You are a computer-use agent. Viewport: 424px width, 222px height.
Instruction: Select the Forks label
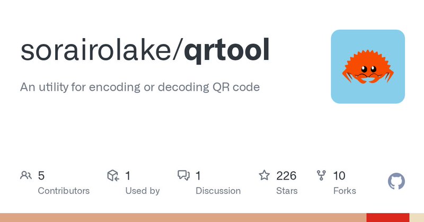344,191
